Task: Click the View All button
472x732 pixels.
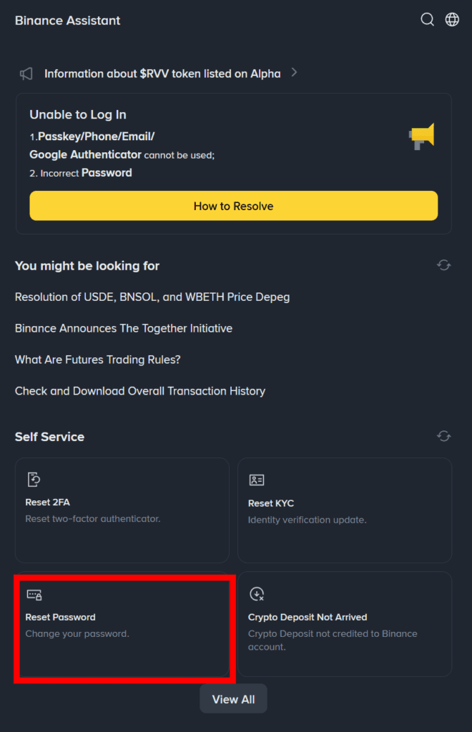Action: point(233,699)
